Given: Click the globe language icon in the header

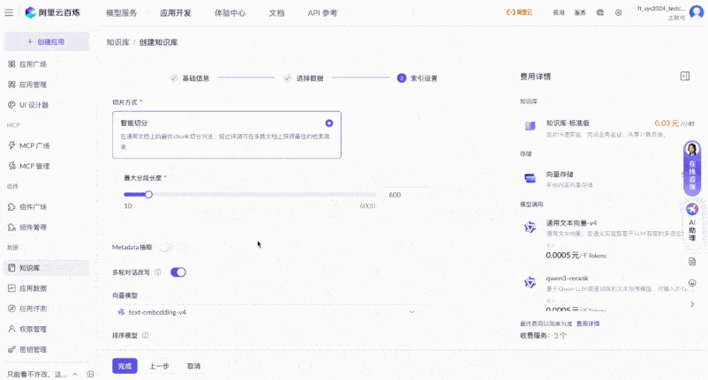Looking at the screenshot, I should [600, 12].
